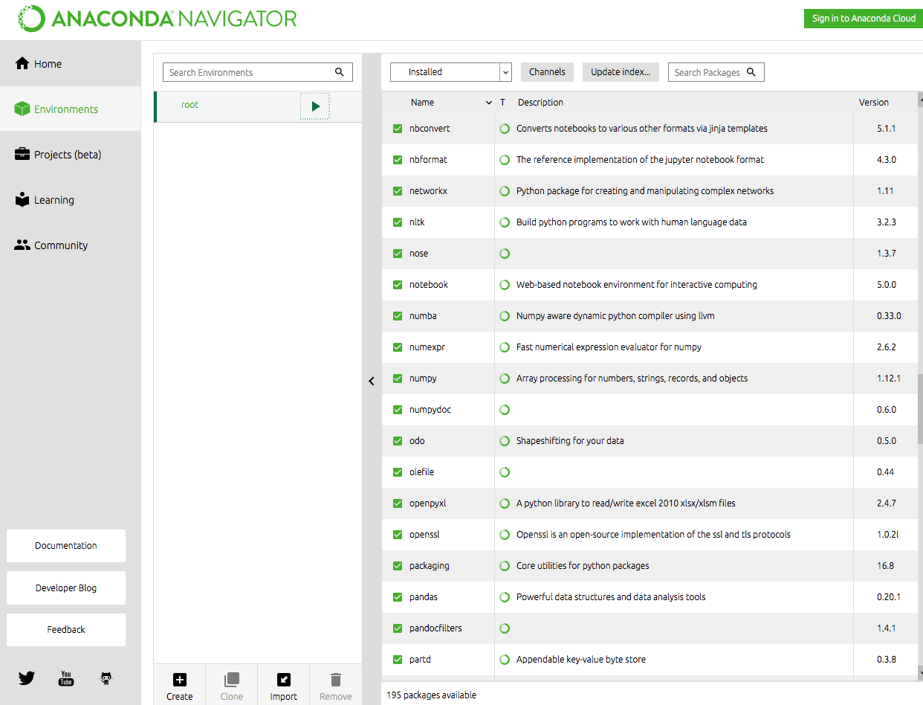Screen dimensions: 923x705
Task: Click the Import environment icon
Action: click(x=283, y=680)
